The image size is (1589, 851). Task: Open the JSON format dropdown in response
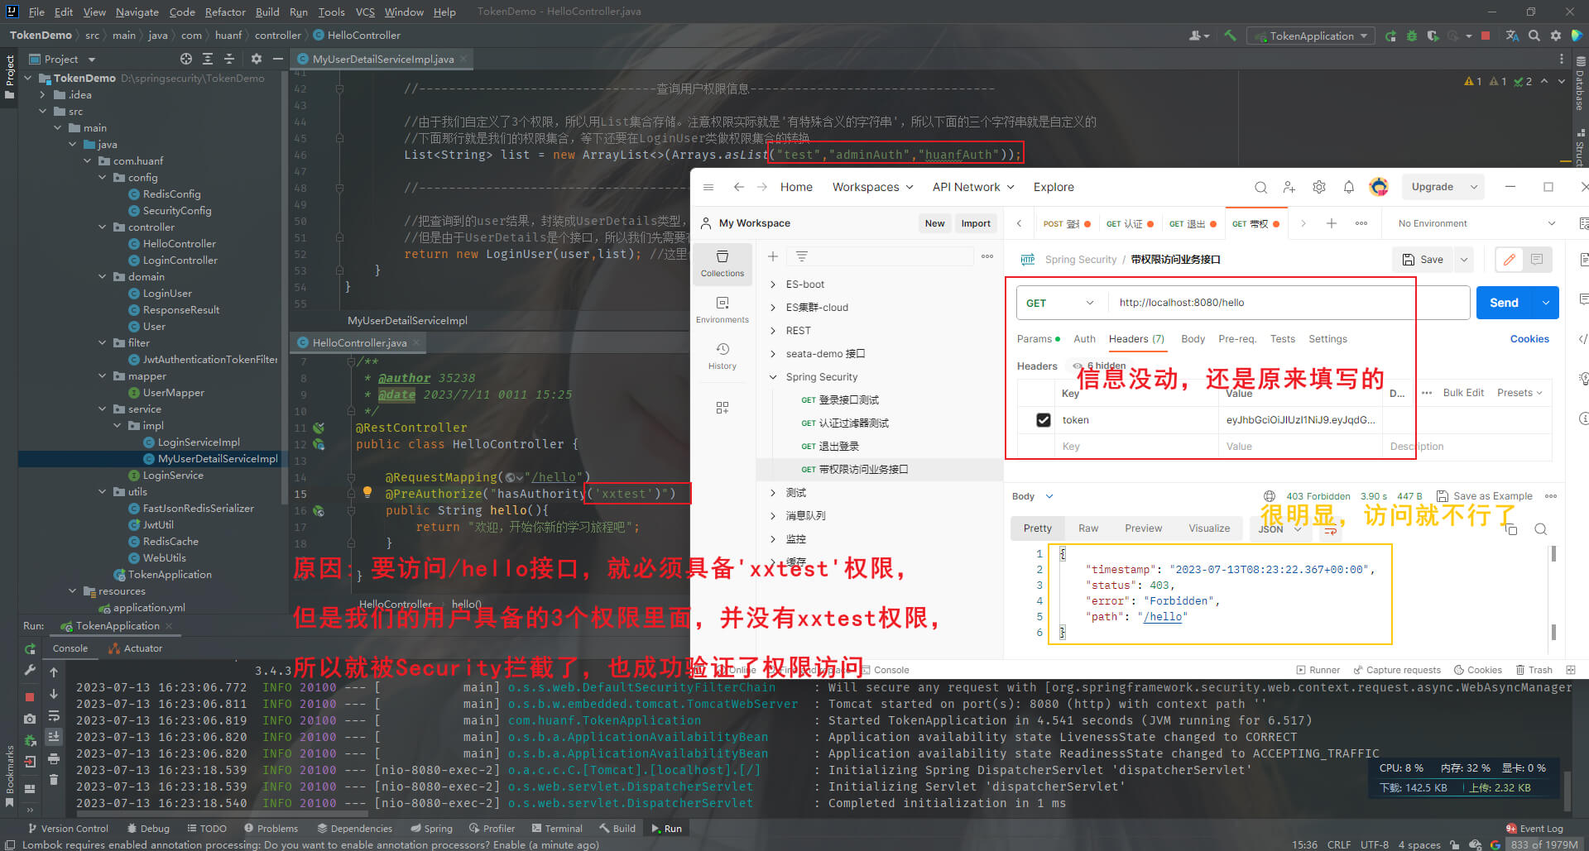1281,529
